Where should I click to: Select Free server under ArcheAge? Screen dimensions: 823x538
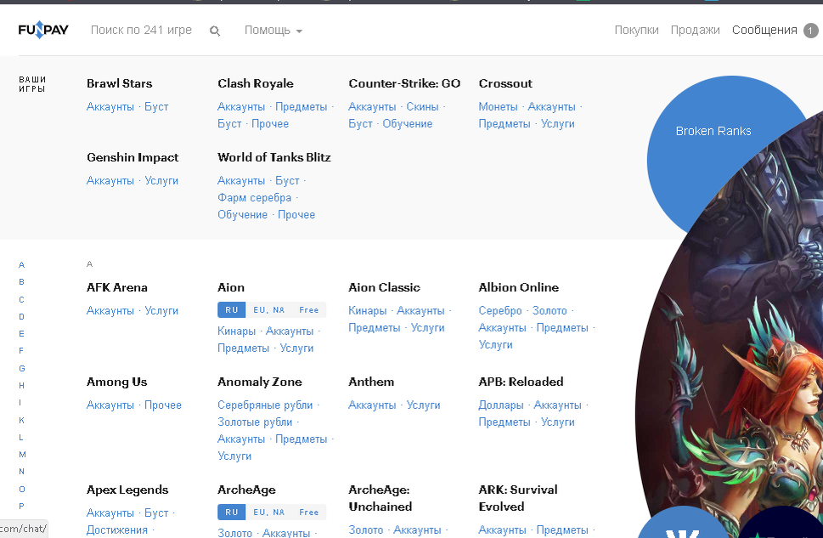click(308, 513)
